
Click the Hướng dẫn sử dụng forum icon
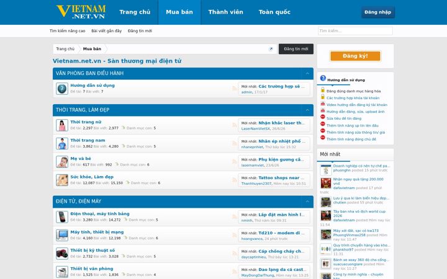click(62, 89)
